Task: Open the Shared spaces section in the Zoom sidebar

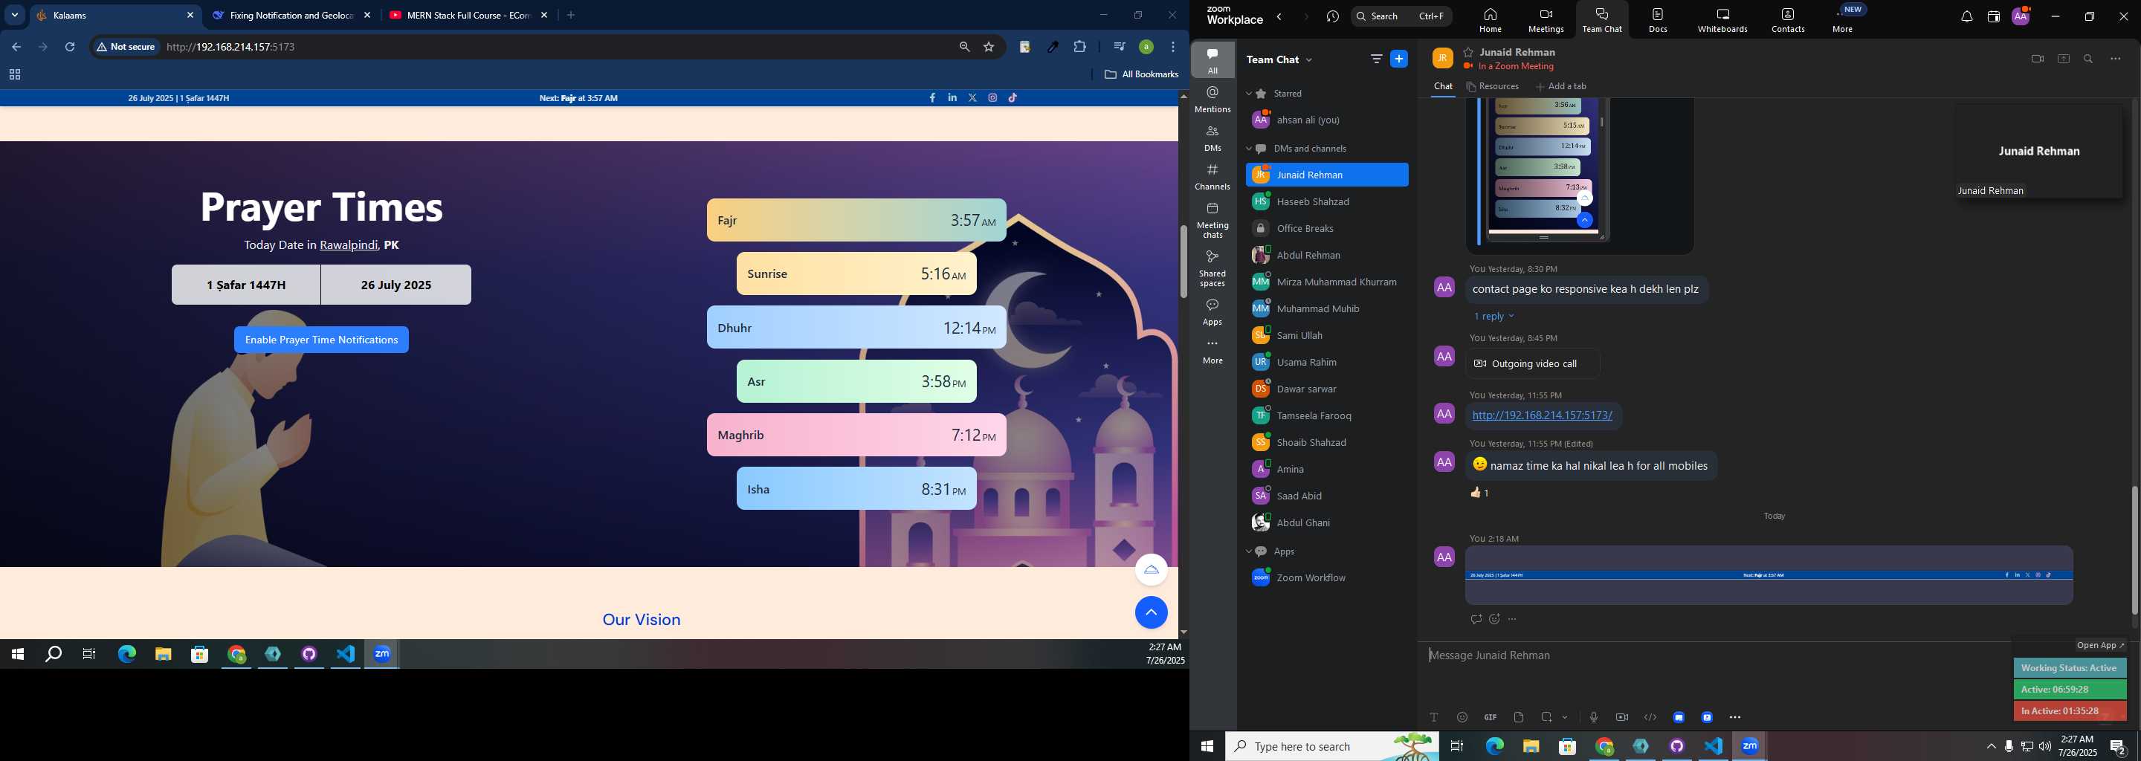Action: click(x=1212, y=269)
